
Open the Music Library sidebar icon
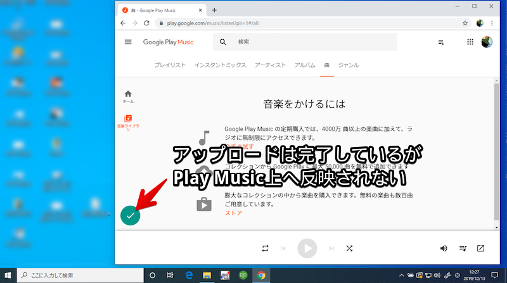pyautogui.click(x=128, y=118)
